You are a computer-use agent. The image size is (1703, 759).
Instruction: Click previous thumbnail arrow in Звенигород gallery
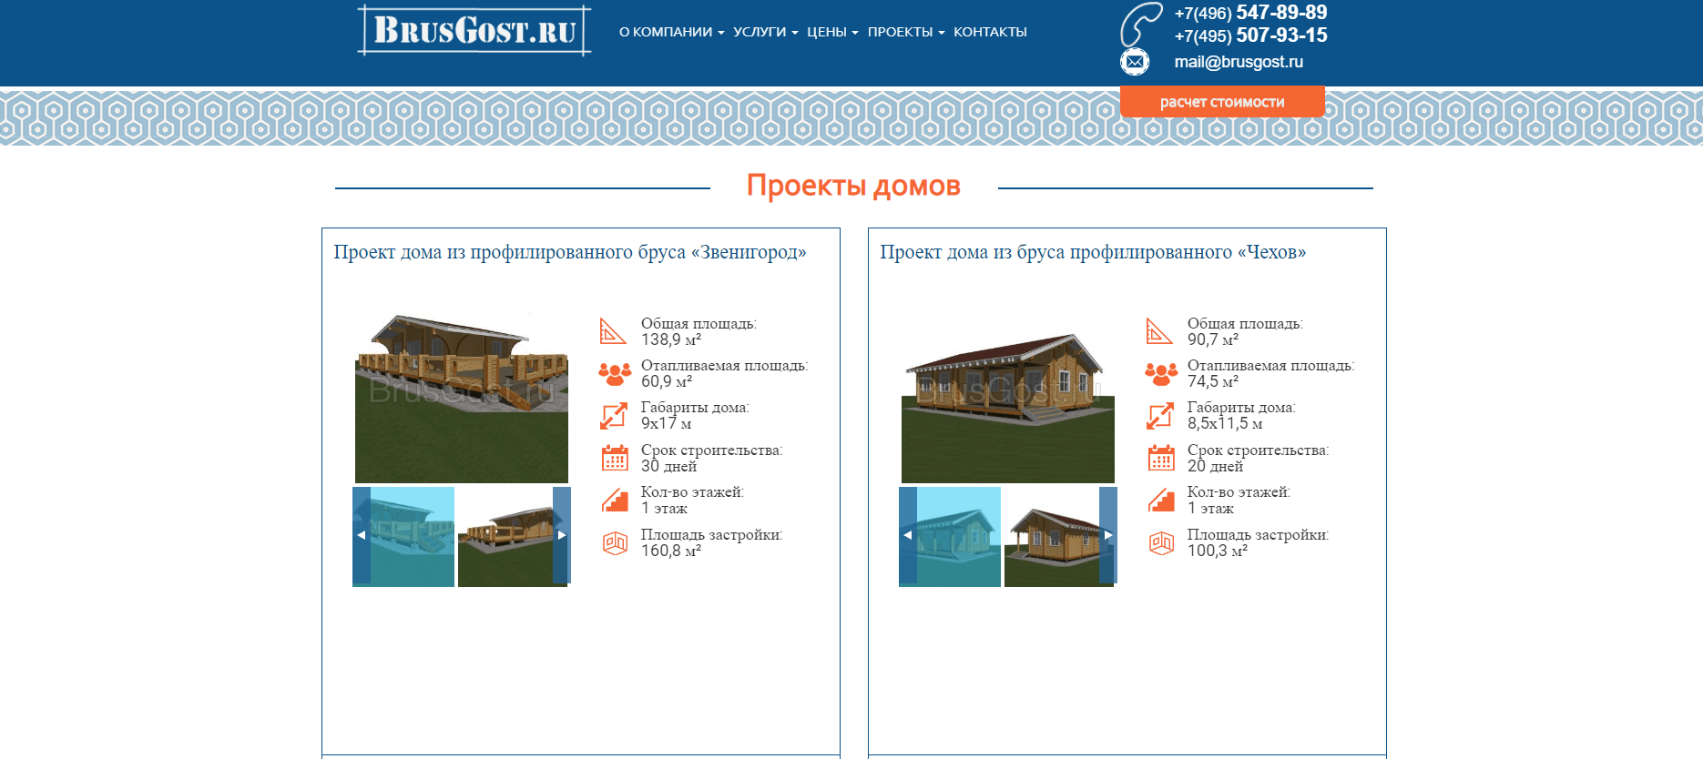[x=362, y=535]
